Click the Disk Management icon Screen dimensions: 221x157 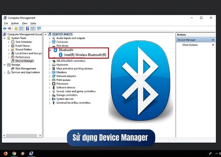(x=13, y=68)
